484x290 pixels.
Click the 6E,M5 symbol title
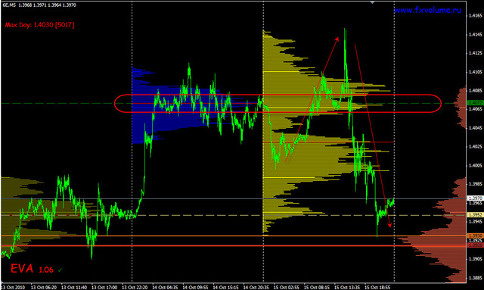tap(9, 5)
